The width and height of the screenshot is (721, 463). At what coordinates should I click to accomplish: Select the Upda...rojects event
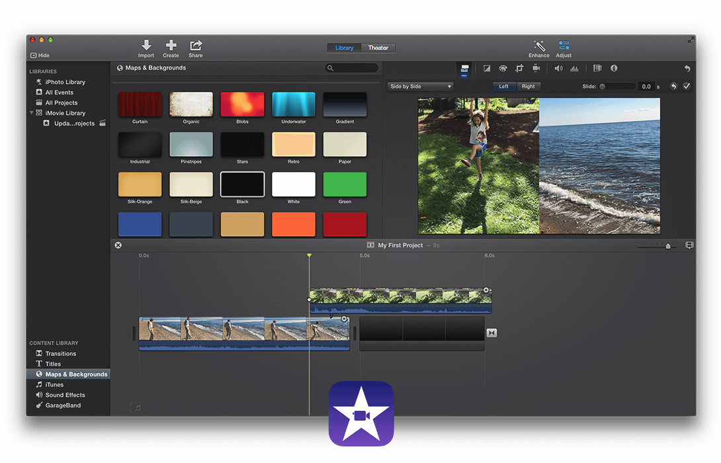74,123
